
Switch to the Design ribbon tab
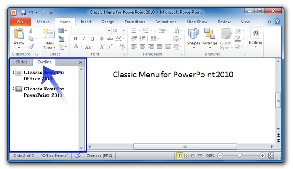tap(108, 22)
